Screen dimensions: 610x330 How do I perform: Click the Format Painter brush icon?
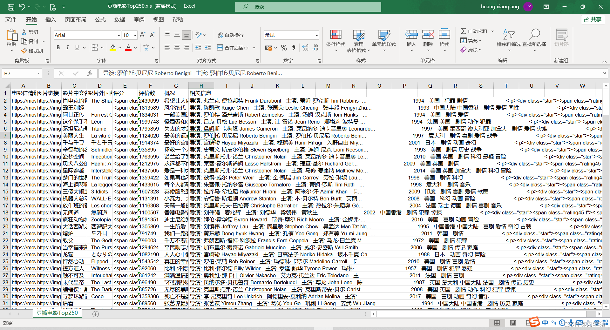[24, 51]
